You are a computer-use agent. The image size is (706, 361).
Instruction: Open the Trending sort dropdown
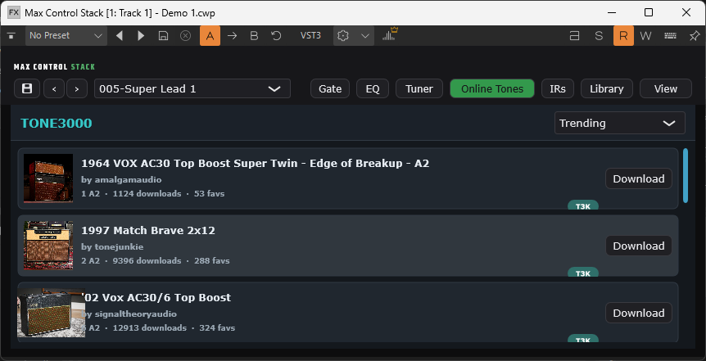click(619, 123)
